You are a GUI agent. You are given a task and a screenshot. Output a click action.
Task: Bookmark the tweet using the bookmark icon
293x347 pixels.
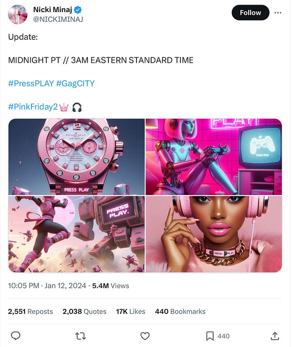coord(210,336)
